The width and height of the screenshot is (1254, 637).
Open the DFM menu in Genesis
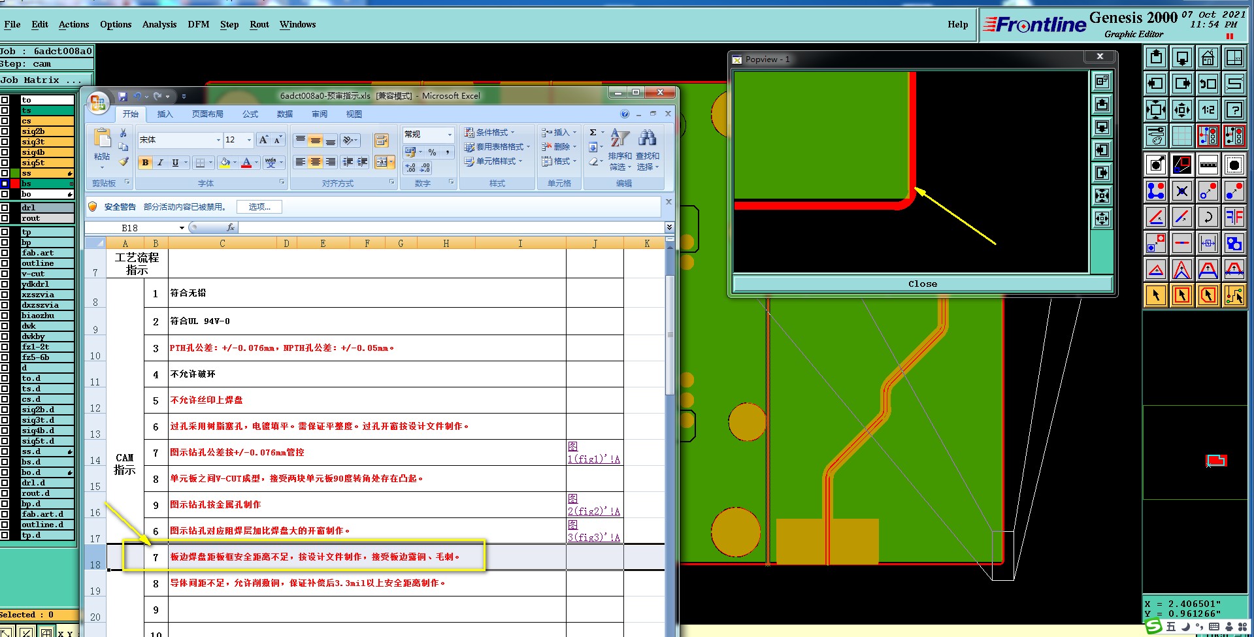click(199, 24)
